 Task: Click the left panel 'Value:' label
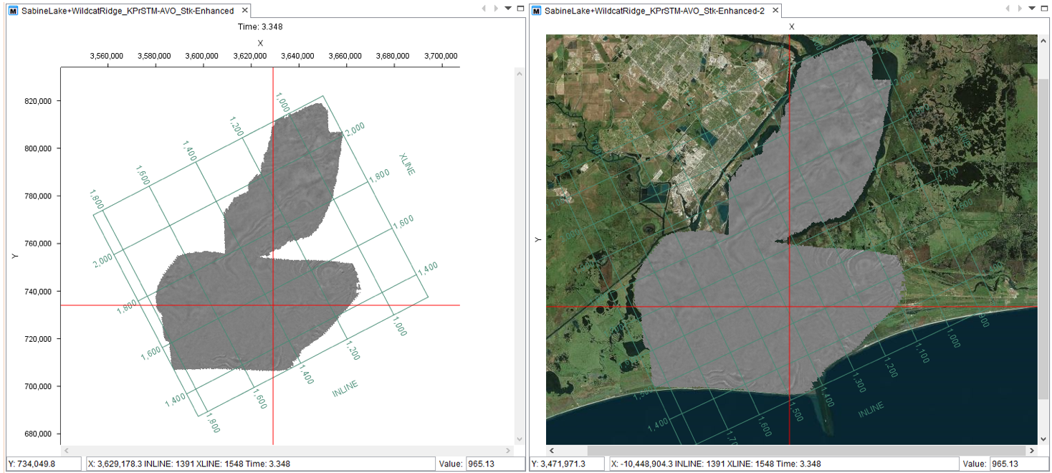click(x=451, y=464)
